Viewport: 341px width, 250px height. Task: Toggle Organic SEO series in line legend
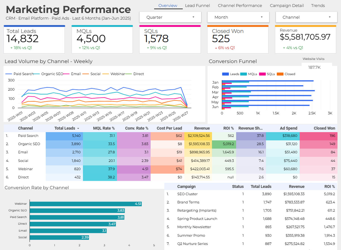click(48, 74)
